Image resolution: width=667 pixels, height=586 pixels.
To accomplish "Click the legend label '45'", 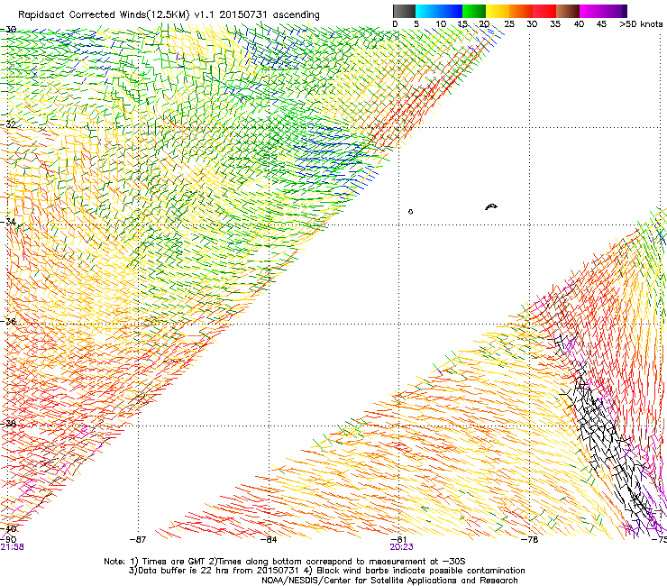I will (601, 24).
